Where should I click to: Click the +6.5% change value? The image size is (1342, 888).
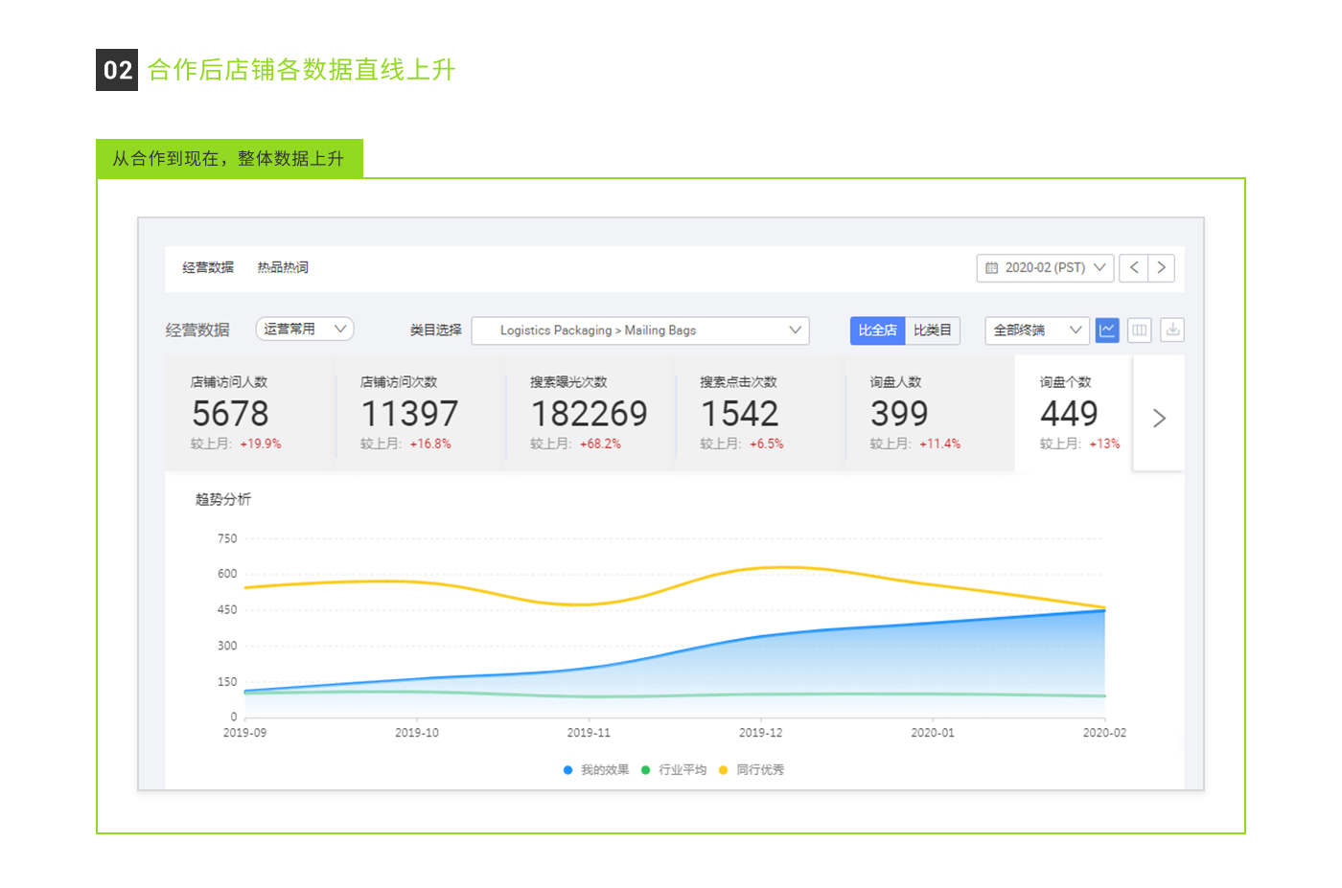click(767, 444)
